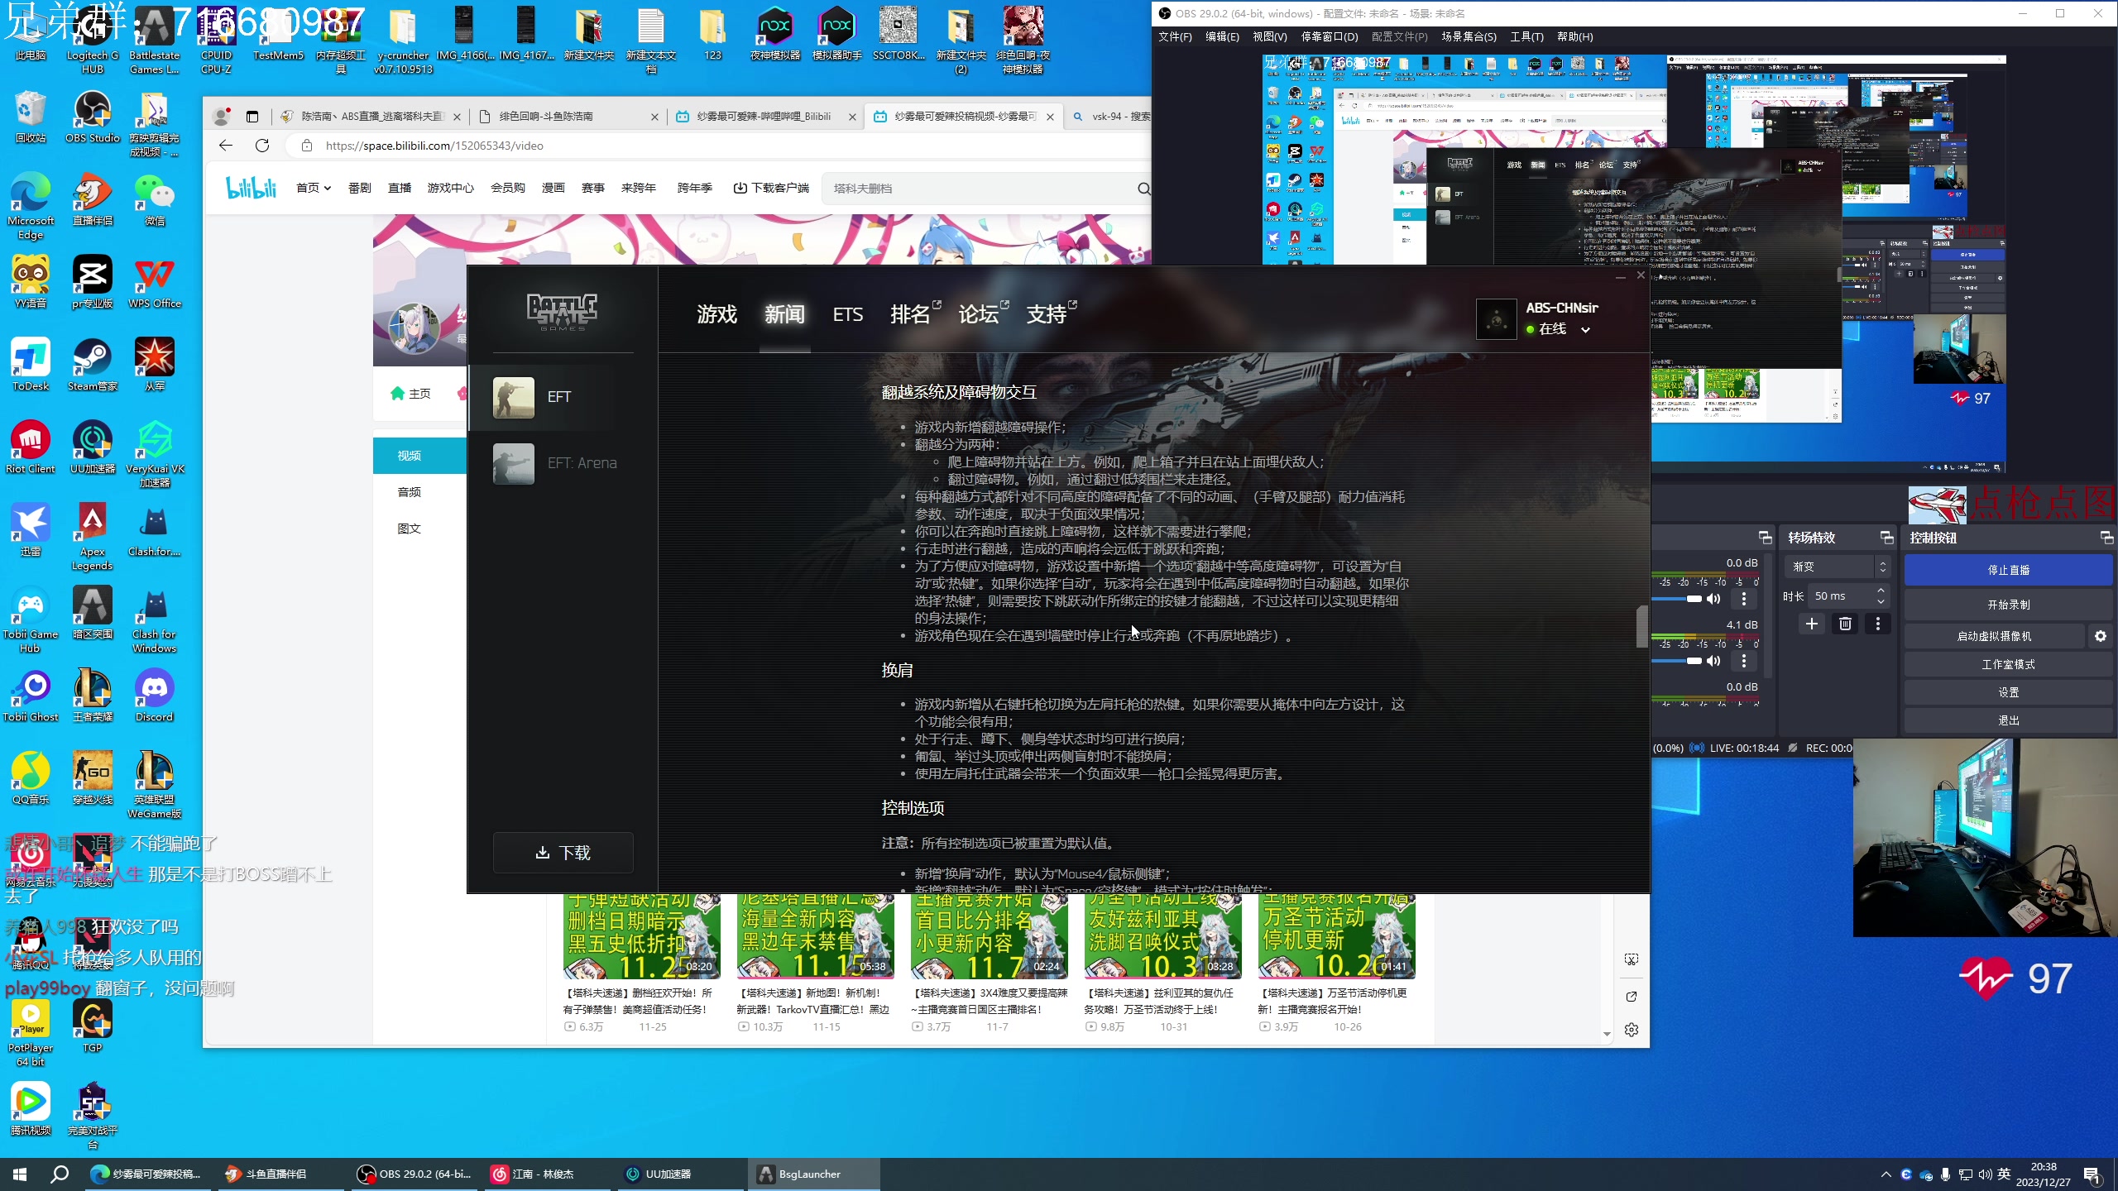Open the 文件(F) menu in OBS
The image size is (2118, 1191).
[x=1175, y=36]
